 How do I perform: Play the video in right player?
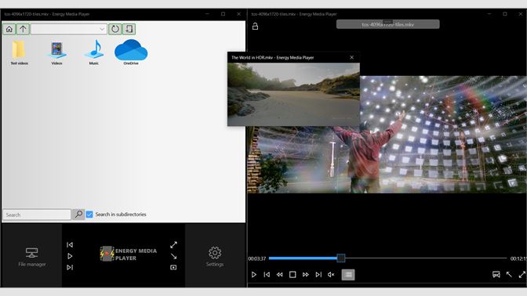pos(254,275)
